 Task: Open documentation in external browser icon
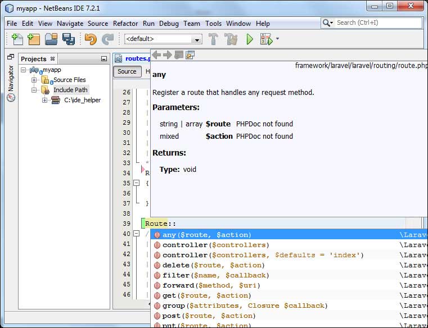(x=190, y=55)
